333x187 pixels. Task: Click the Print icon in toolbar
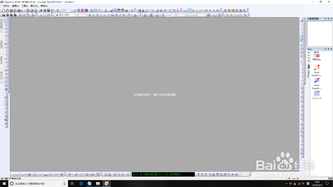(x=75, y=10)
